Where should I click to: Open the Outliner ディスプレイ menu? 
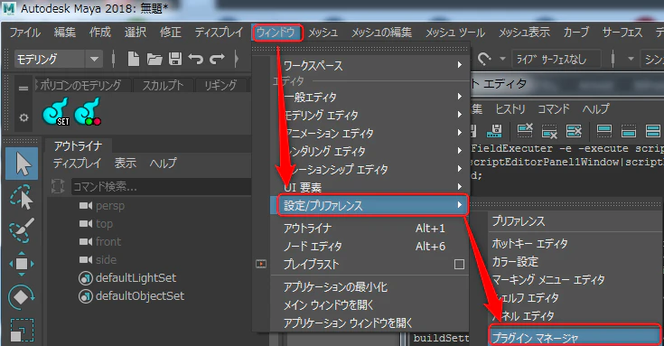(77, 163)
